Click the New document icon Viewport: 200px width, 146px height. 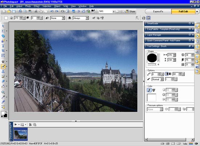click(x=4, y=11)
